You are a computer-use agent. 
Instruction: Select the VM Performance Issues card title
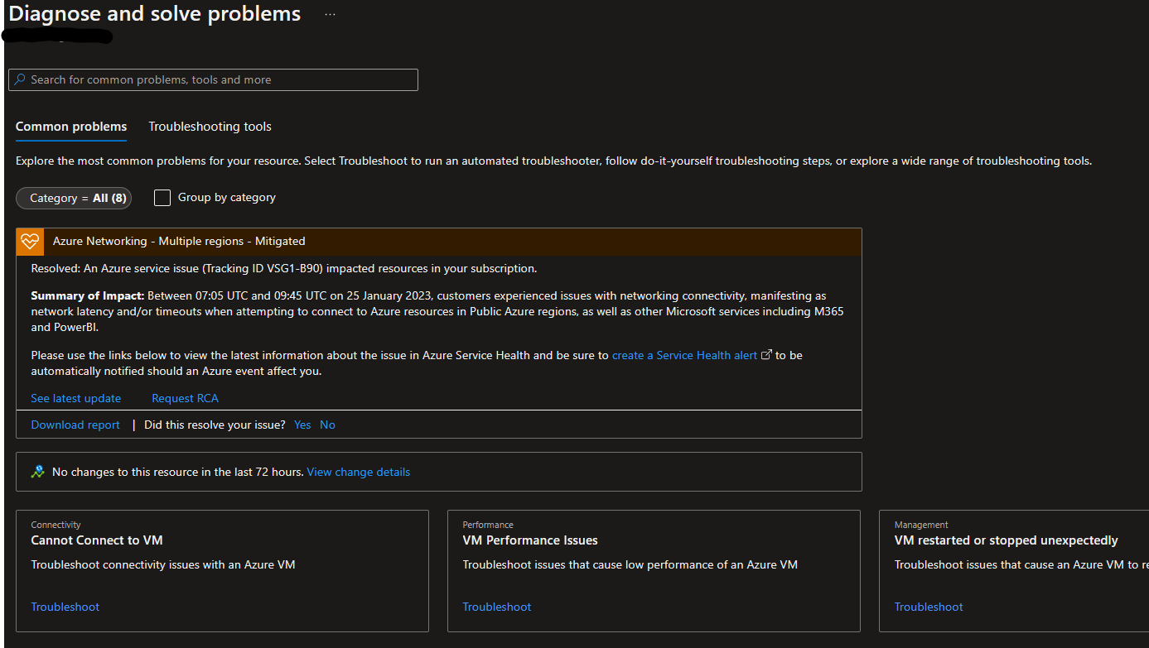[x=530, y=540]
